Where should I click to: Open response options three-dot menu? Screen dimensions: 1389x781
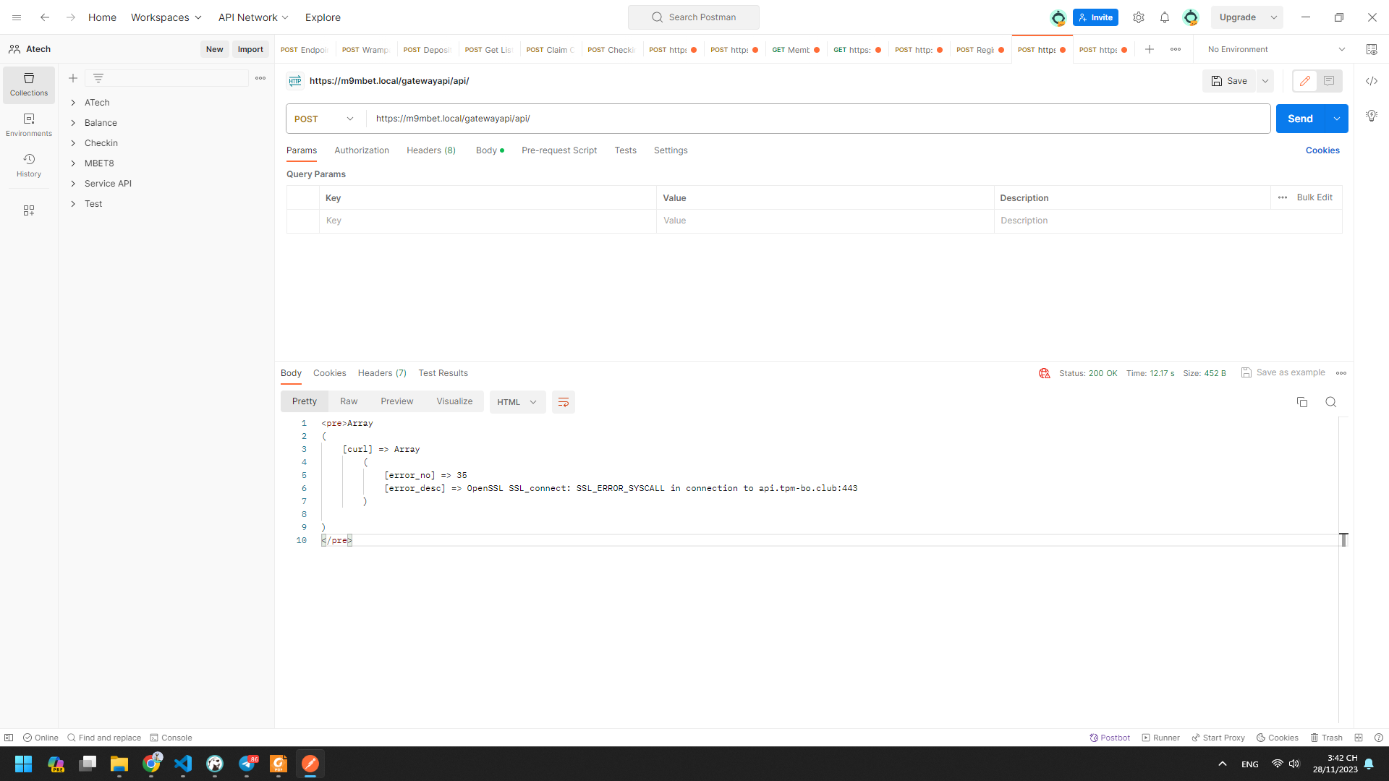click(x=1341, y=373)
